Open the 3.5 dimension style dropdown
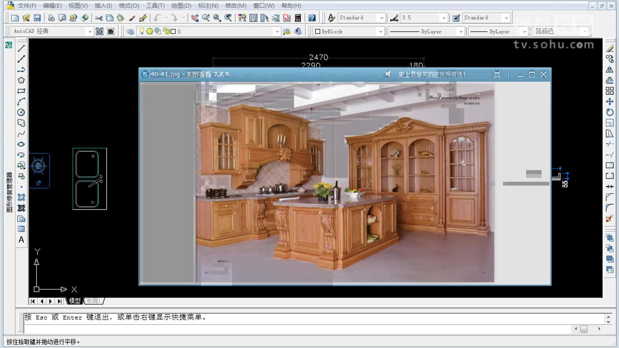 tap(444, 18)
